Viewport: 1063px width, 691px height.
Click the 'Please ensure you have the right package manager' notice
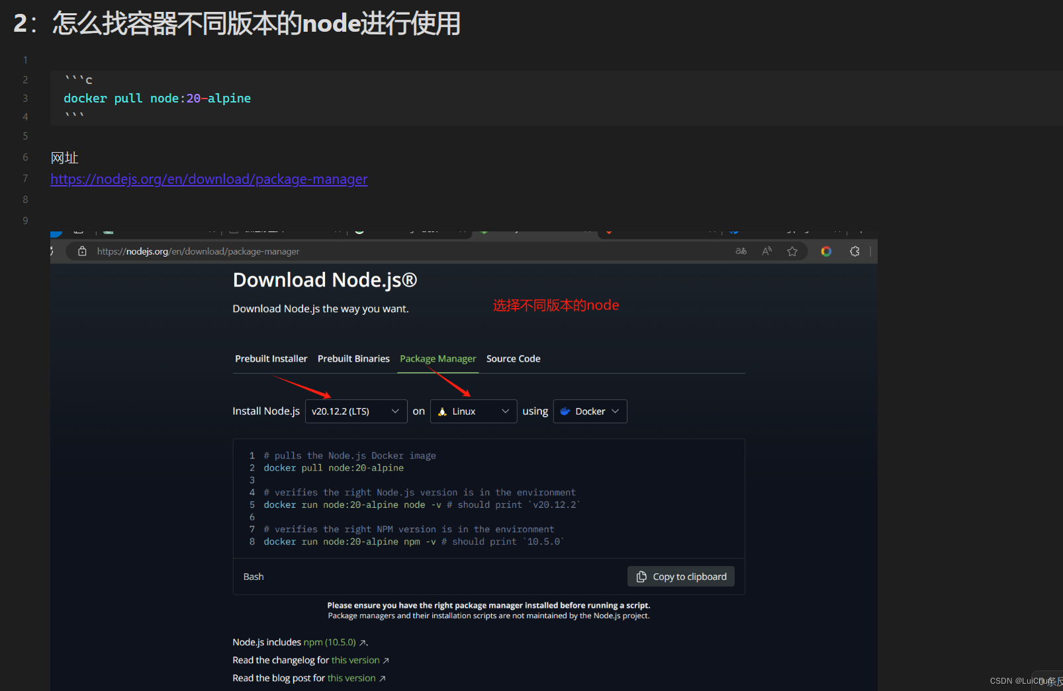click(x=488, y=605)
